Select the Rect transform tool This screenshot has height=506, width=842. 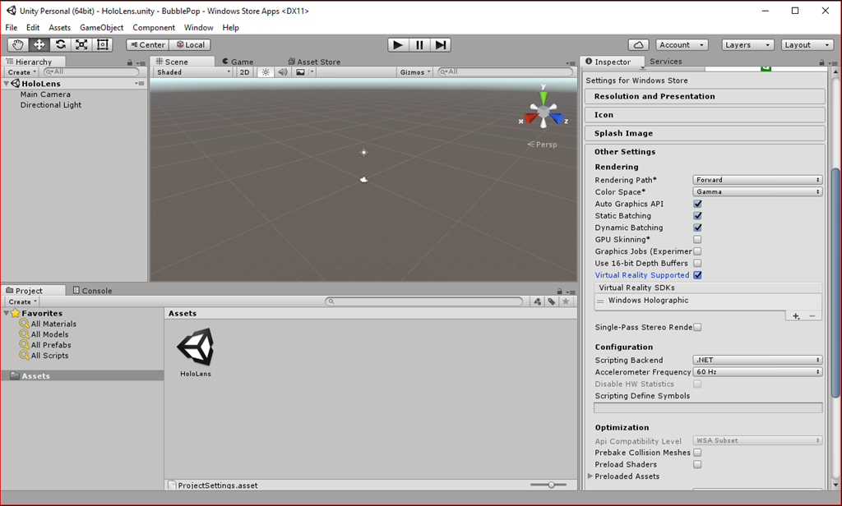pos(102,44)
